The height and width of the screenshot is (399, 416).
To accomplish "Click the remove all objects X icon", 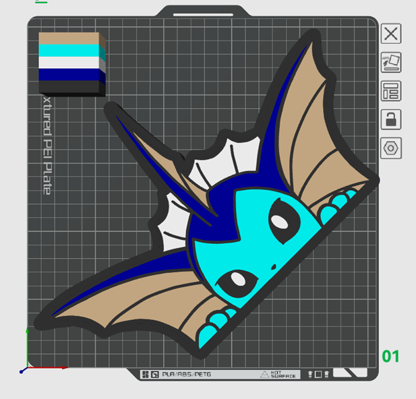I will (391, 34).
